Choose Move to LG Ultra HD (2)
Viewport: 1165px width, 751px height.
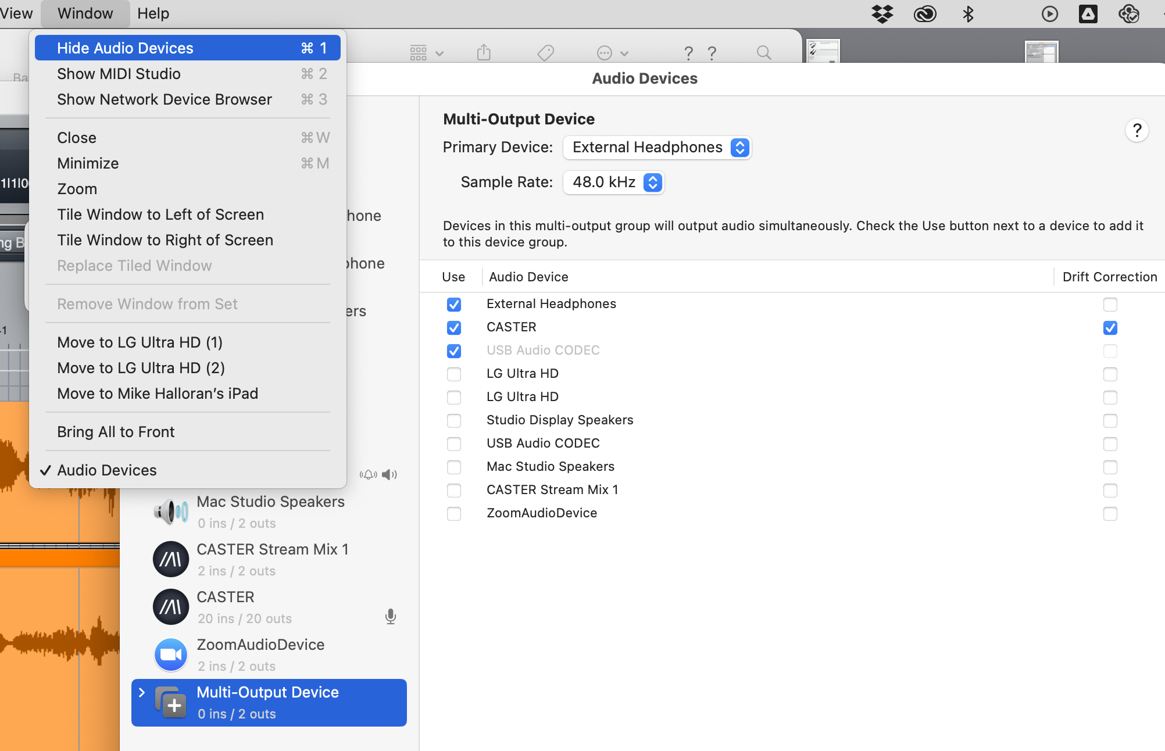[x=187, y=368]
